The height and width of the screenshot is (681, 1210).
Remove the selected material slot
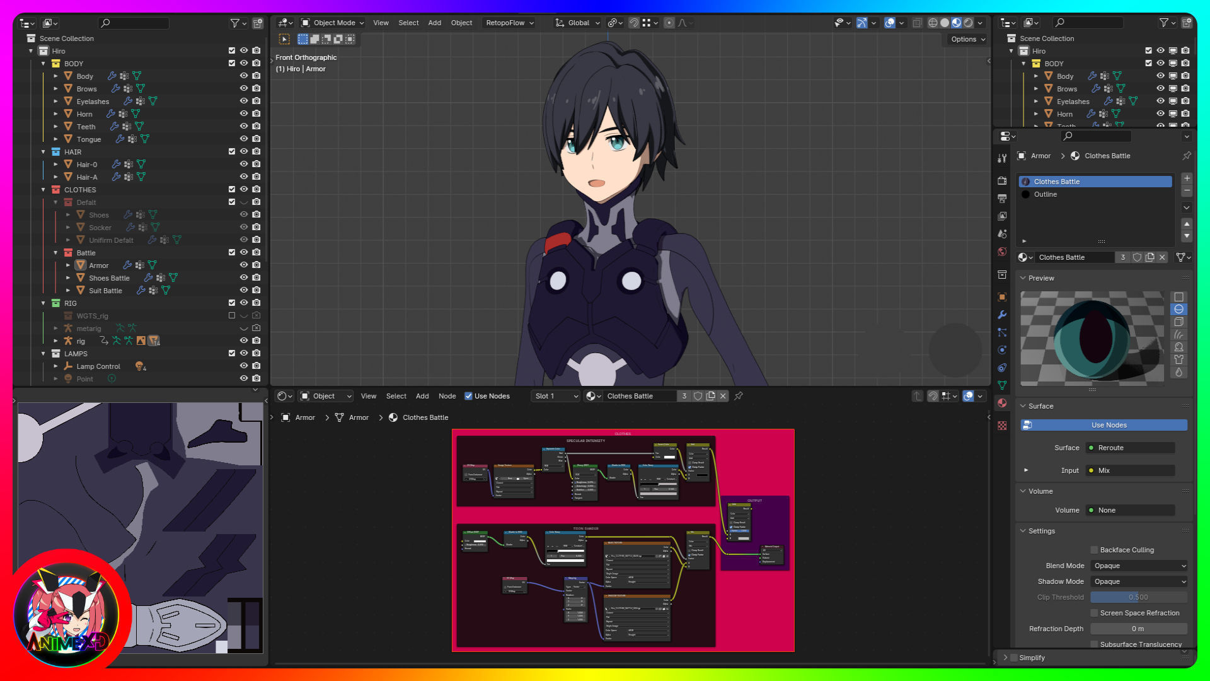1187,190
